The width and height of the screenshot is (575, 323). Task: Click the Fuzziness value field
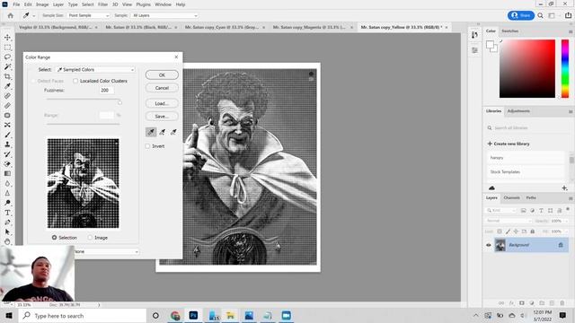pyautogui.click(x=106, y=90)
